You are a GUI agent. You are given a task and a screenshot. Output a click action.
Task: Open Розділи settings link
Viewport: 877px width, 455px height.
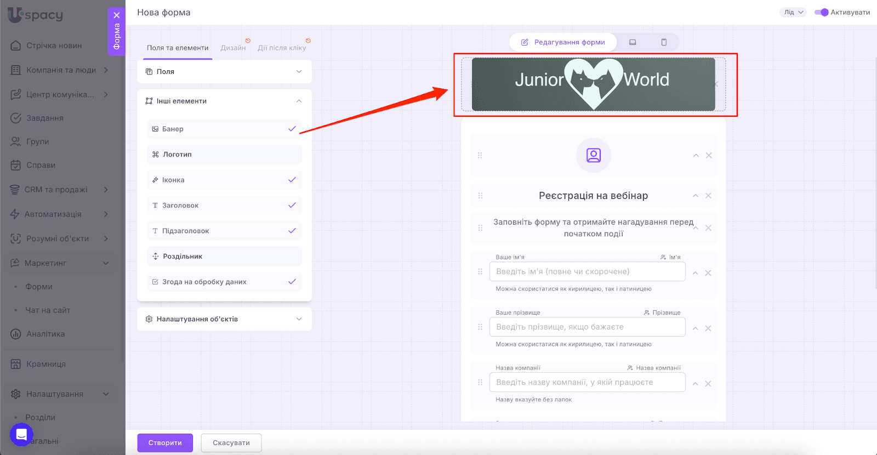click(x=40, y=418)
